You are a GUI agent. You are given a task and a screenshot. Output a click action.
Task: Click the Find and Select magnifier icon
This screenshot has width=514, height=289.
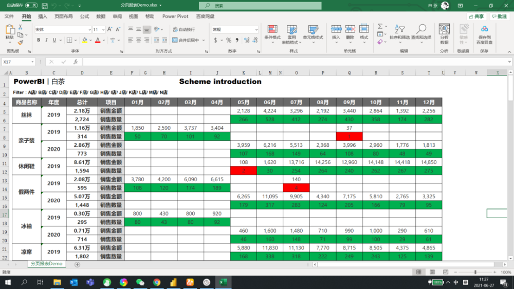pos(421,29)
